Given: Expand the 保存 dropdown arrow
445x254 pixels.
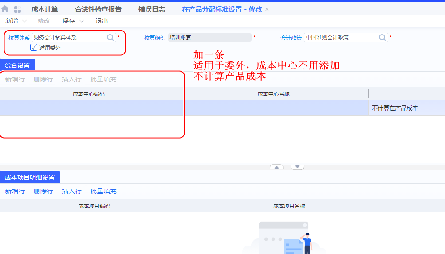Looking at the screenshot, I should point(82,21).
